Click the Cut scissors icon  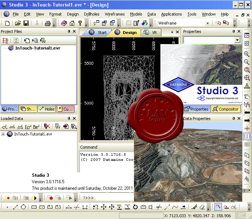pyautogui.click(x=37, y=23)
